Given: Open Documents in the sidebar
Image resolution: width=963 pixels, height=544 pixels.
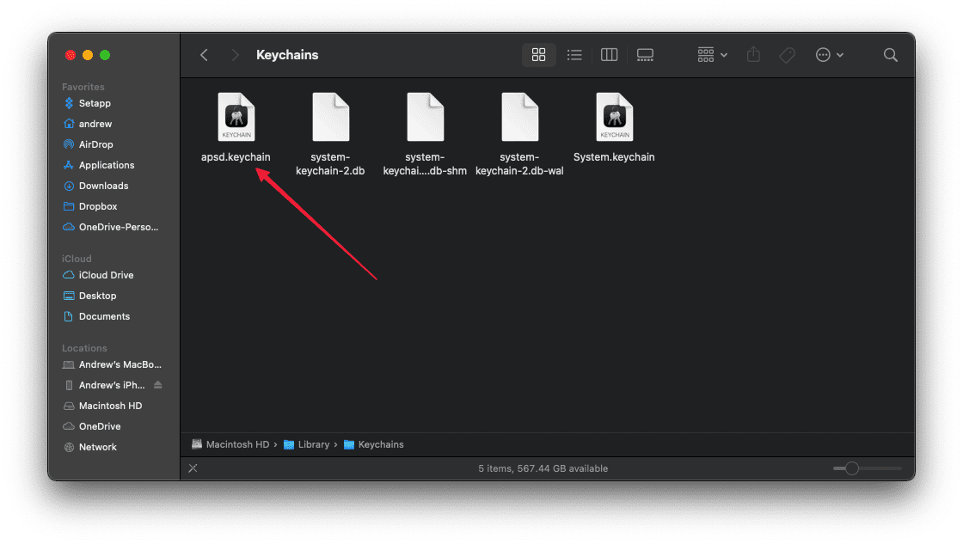Looking at the screenshot, I should coord(104,317).
